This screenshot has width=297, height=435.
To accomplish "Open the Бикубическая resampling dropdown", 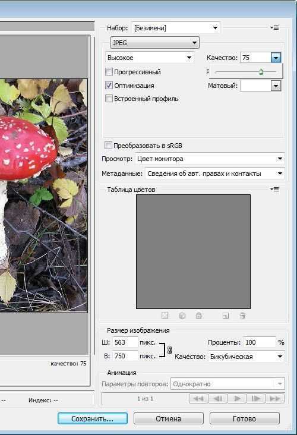I will (x=247, y=357).
